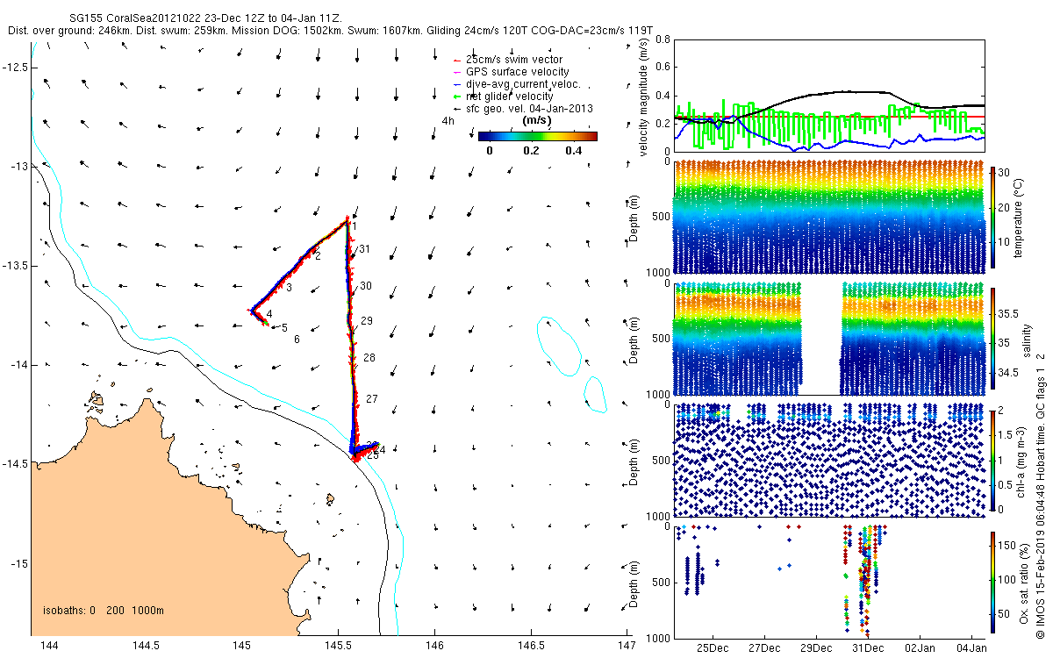The width and height of the screenshot is (1053, 658).
Task: Click the '02Jan' date tick label
Action: [x=920, y=647]
